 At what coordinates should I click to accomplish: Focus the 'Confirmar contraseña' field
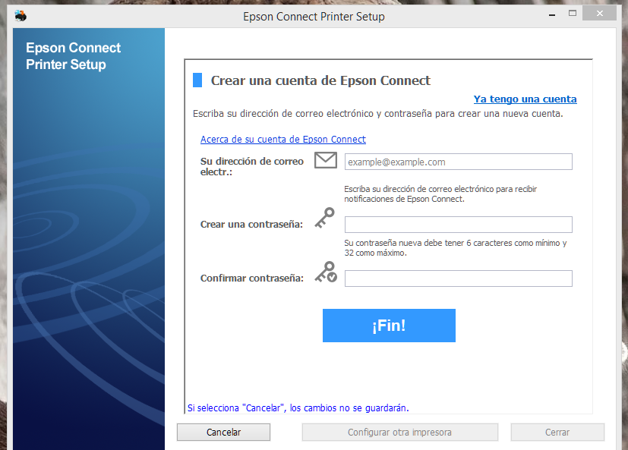click(x=458, y=278)
